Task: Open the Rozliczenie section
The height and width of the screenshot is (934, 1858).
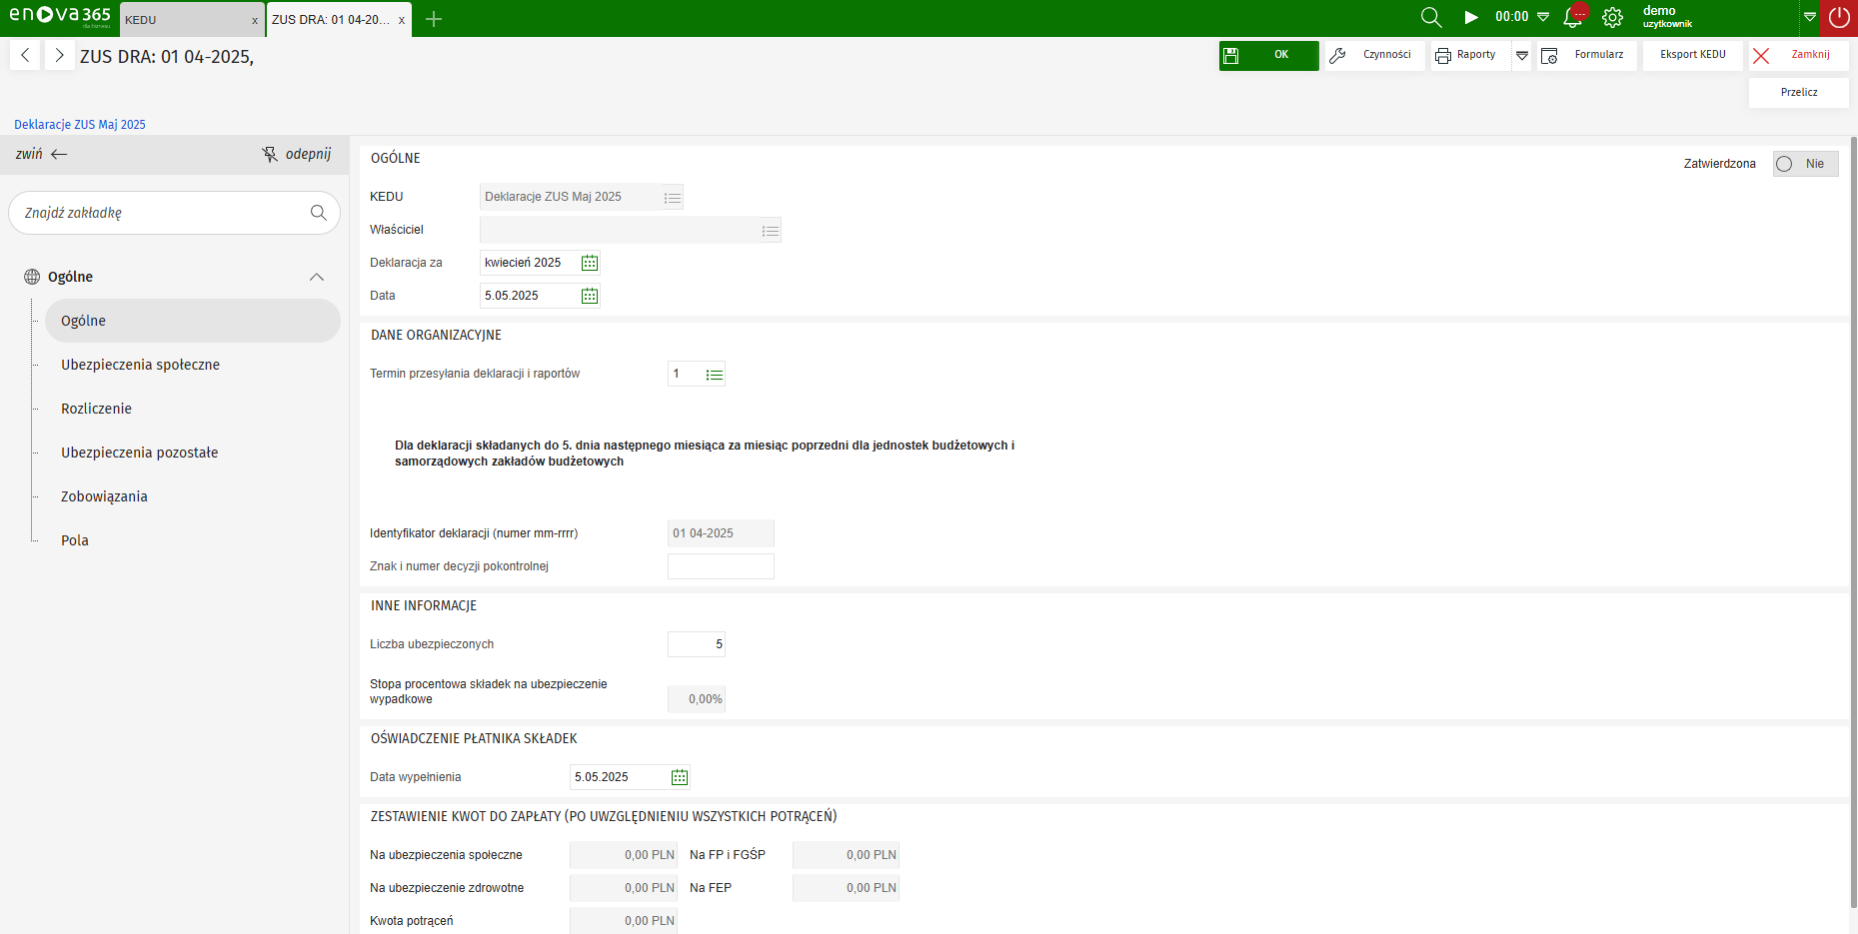Action: point(96,409)
